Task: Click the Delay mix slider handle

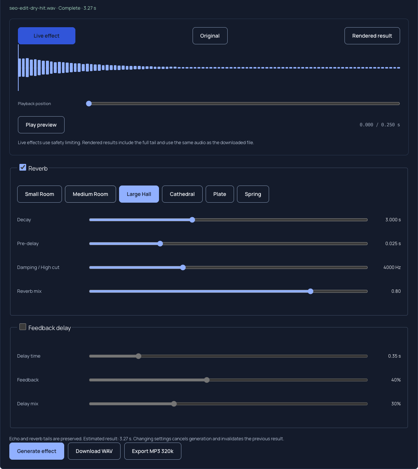Action: click(174, 404)
